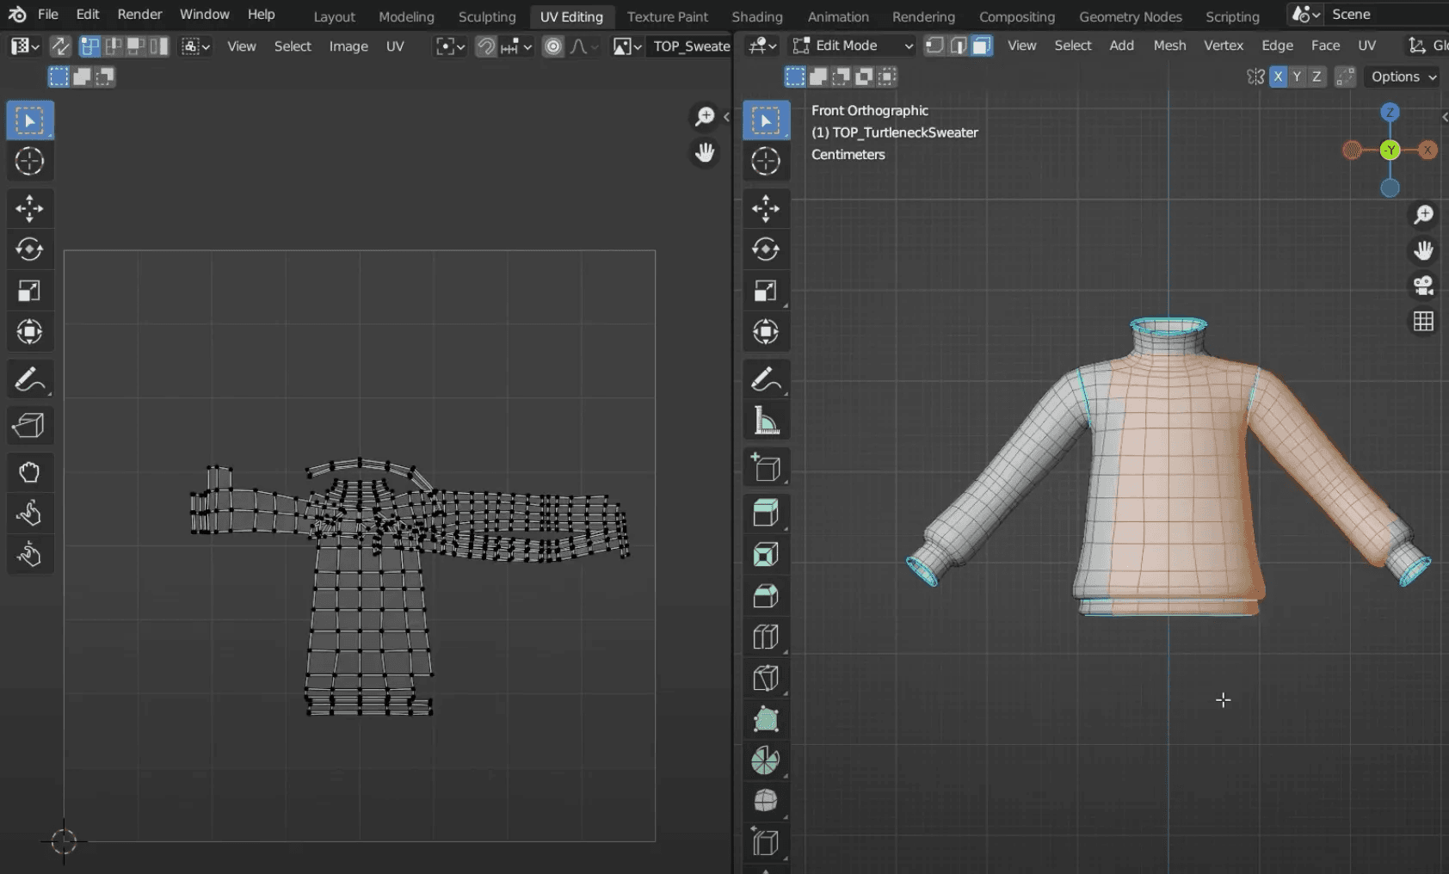Click the green Y axis gizmo sphere
This screenshot has width=1449, height=874.
(1390, 151)
